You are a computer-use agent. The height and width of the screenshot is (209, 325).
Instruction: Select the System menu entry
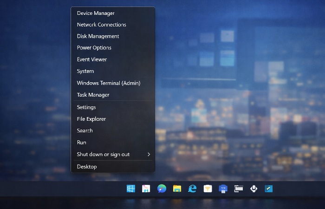(113, 71)
